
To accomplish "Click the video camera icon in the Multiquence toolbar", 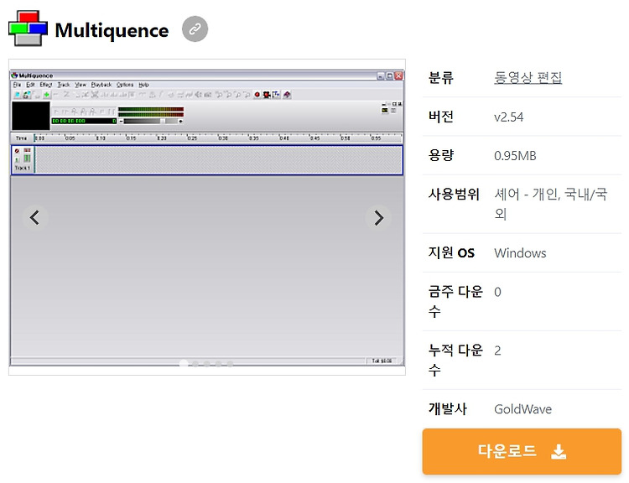I will point(267,95).
